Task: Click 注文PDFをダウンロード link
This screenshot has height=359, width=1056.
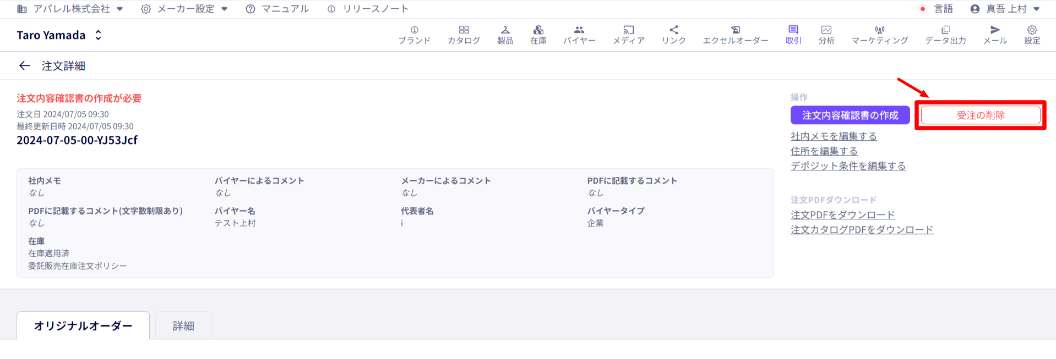Action: tap(843, 215)
